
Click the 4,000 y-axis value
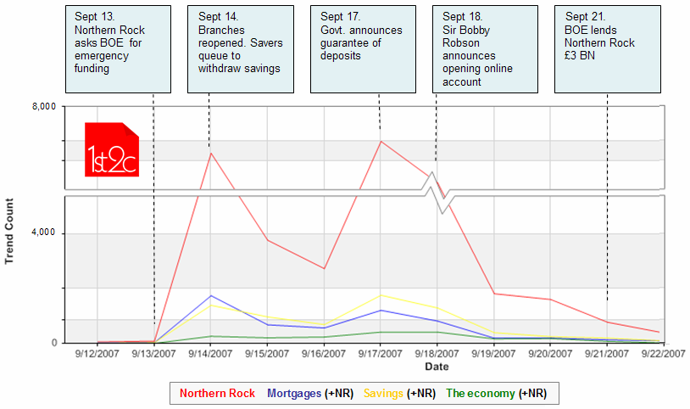point(43,233)
